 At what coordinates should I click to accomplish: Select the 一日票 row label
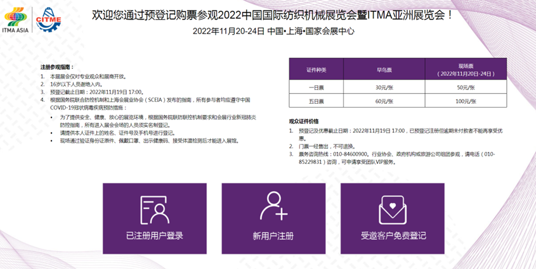[315, 87]
